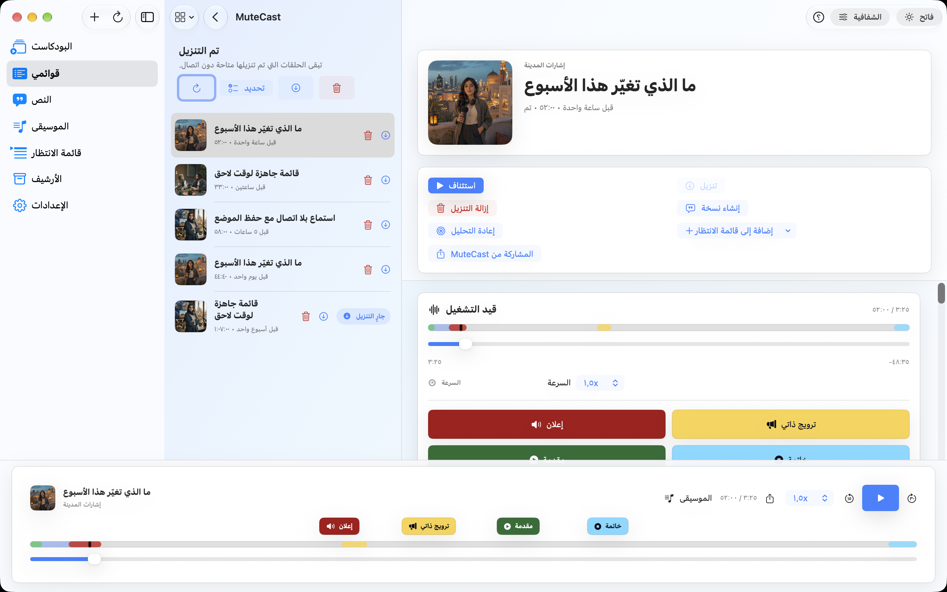Click المشاركة من MuteCast share button
The height and width of the screenshot is (592, 947).
click(484, 254)
